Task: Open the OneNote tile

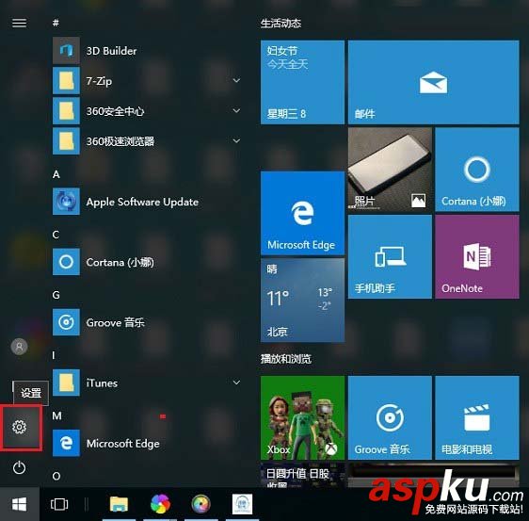Action: [x=477, y=256]
